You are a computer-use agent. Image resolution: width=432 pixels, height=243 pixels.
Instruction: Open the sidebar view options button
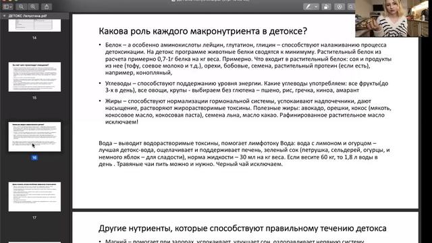(x=7, y=7)
